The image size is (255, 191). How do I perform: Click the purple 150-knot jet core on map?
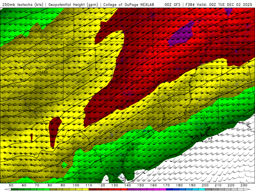[x=181, y=34]
